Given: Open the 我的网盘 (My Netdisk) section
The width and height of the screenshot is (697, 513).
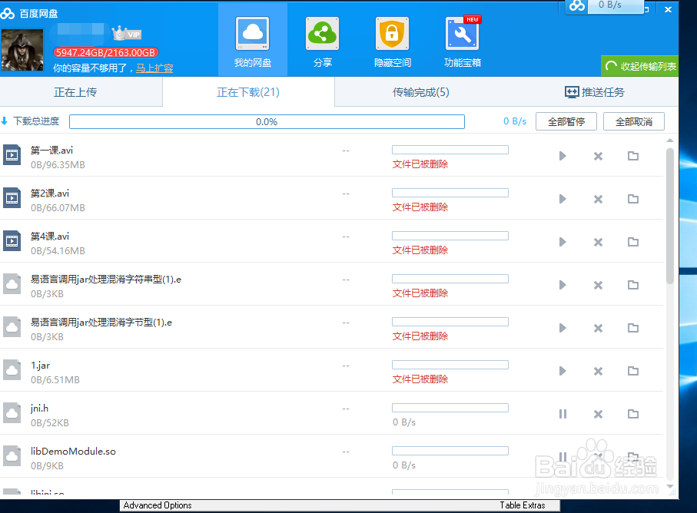Looking at the screenshot, I should [252, 40].
